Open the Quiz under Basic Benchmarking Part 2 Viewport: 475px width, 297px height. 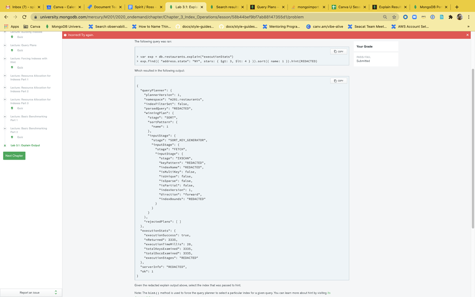19,137
